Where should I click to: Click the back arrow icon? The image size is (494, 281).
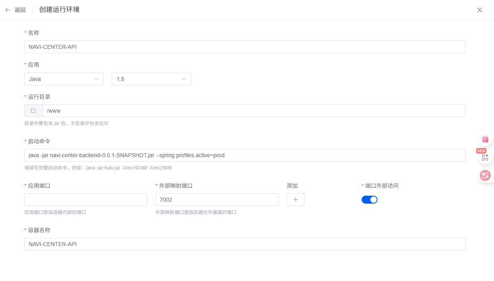(x=8, y=10)
